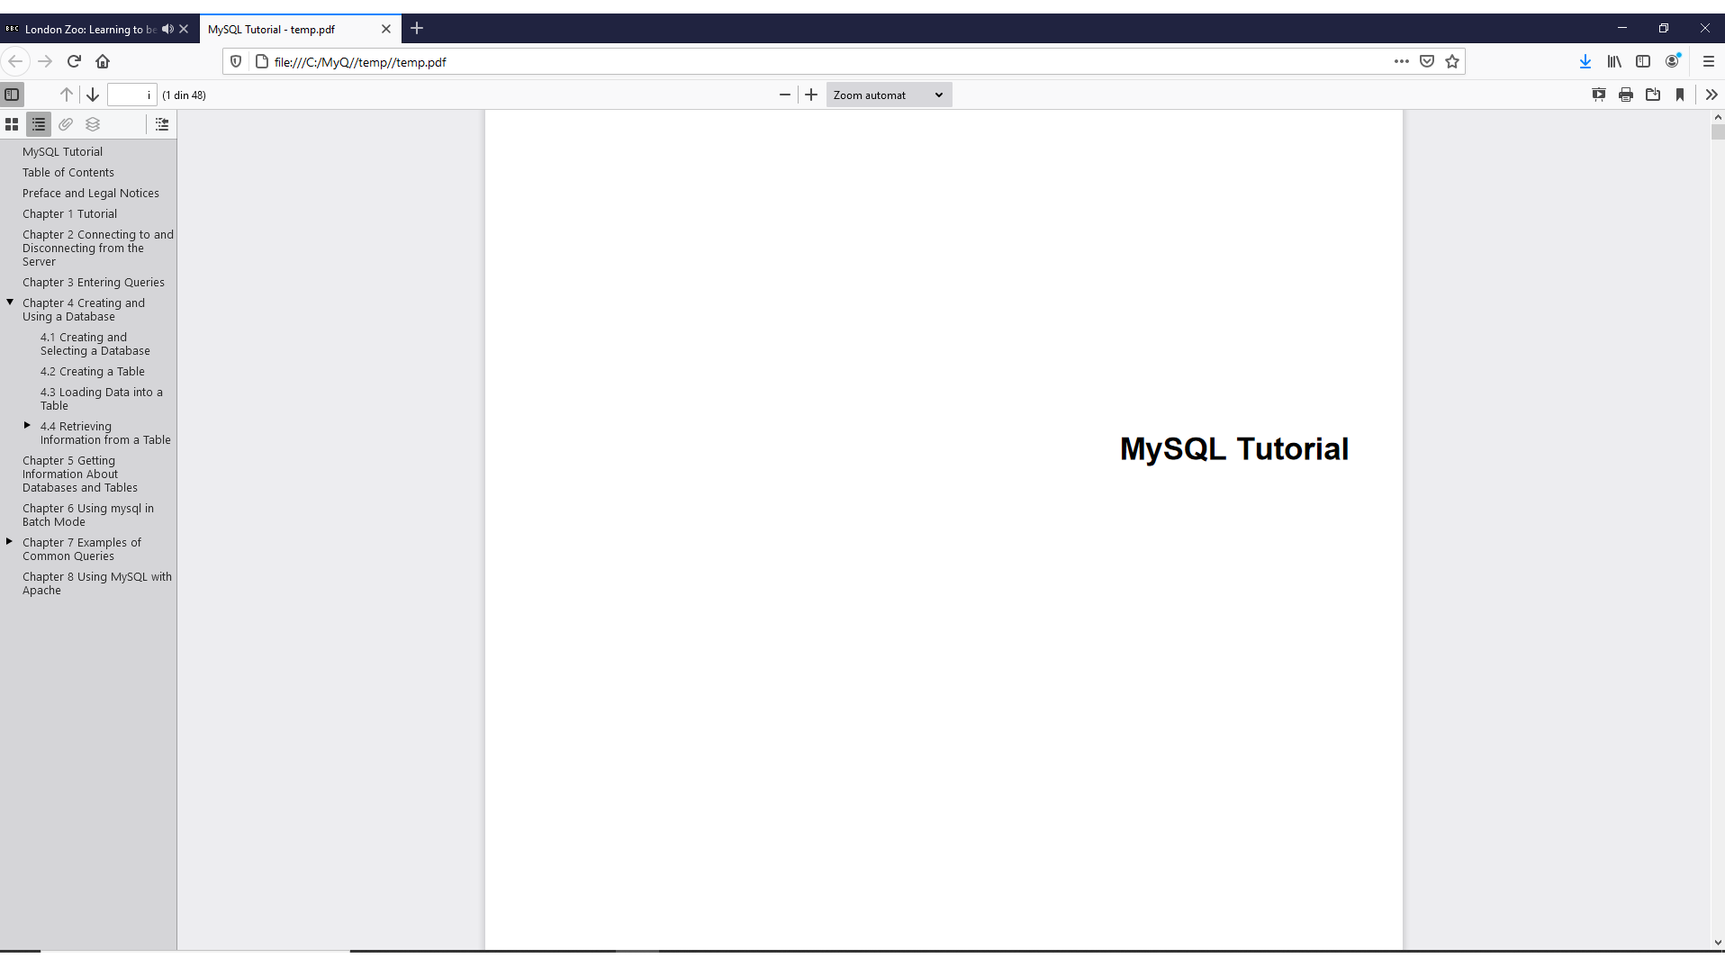Open 4.1 Creating and Selecting a Database

click(95, 344)
